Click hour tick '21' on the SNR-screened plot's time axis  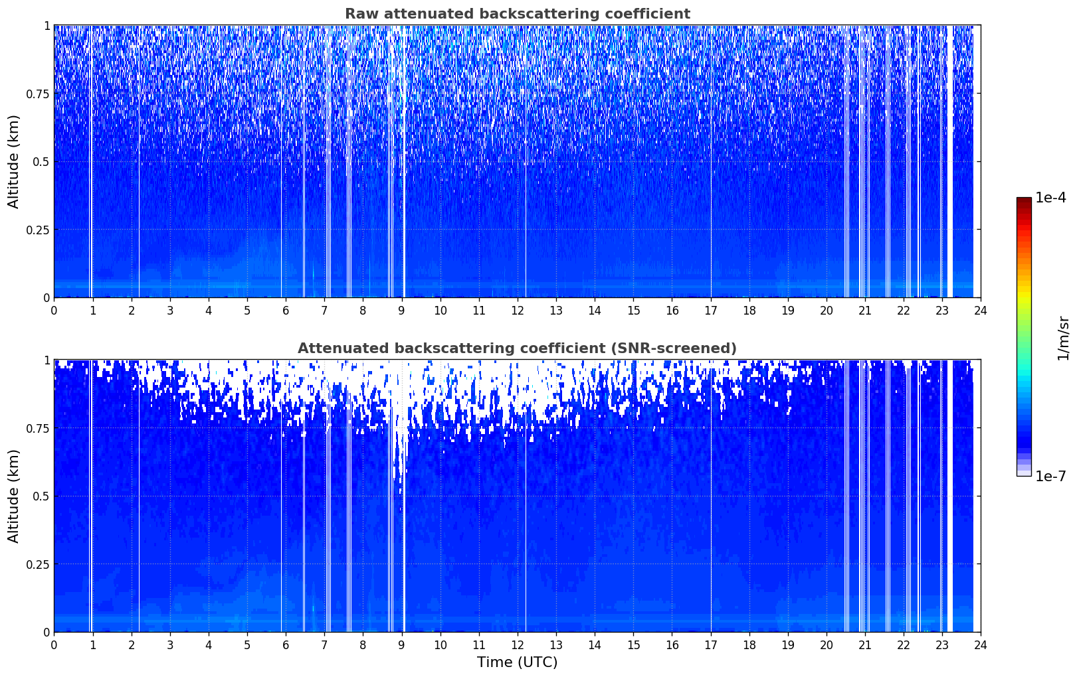point(865,645)
